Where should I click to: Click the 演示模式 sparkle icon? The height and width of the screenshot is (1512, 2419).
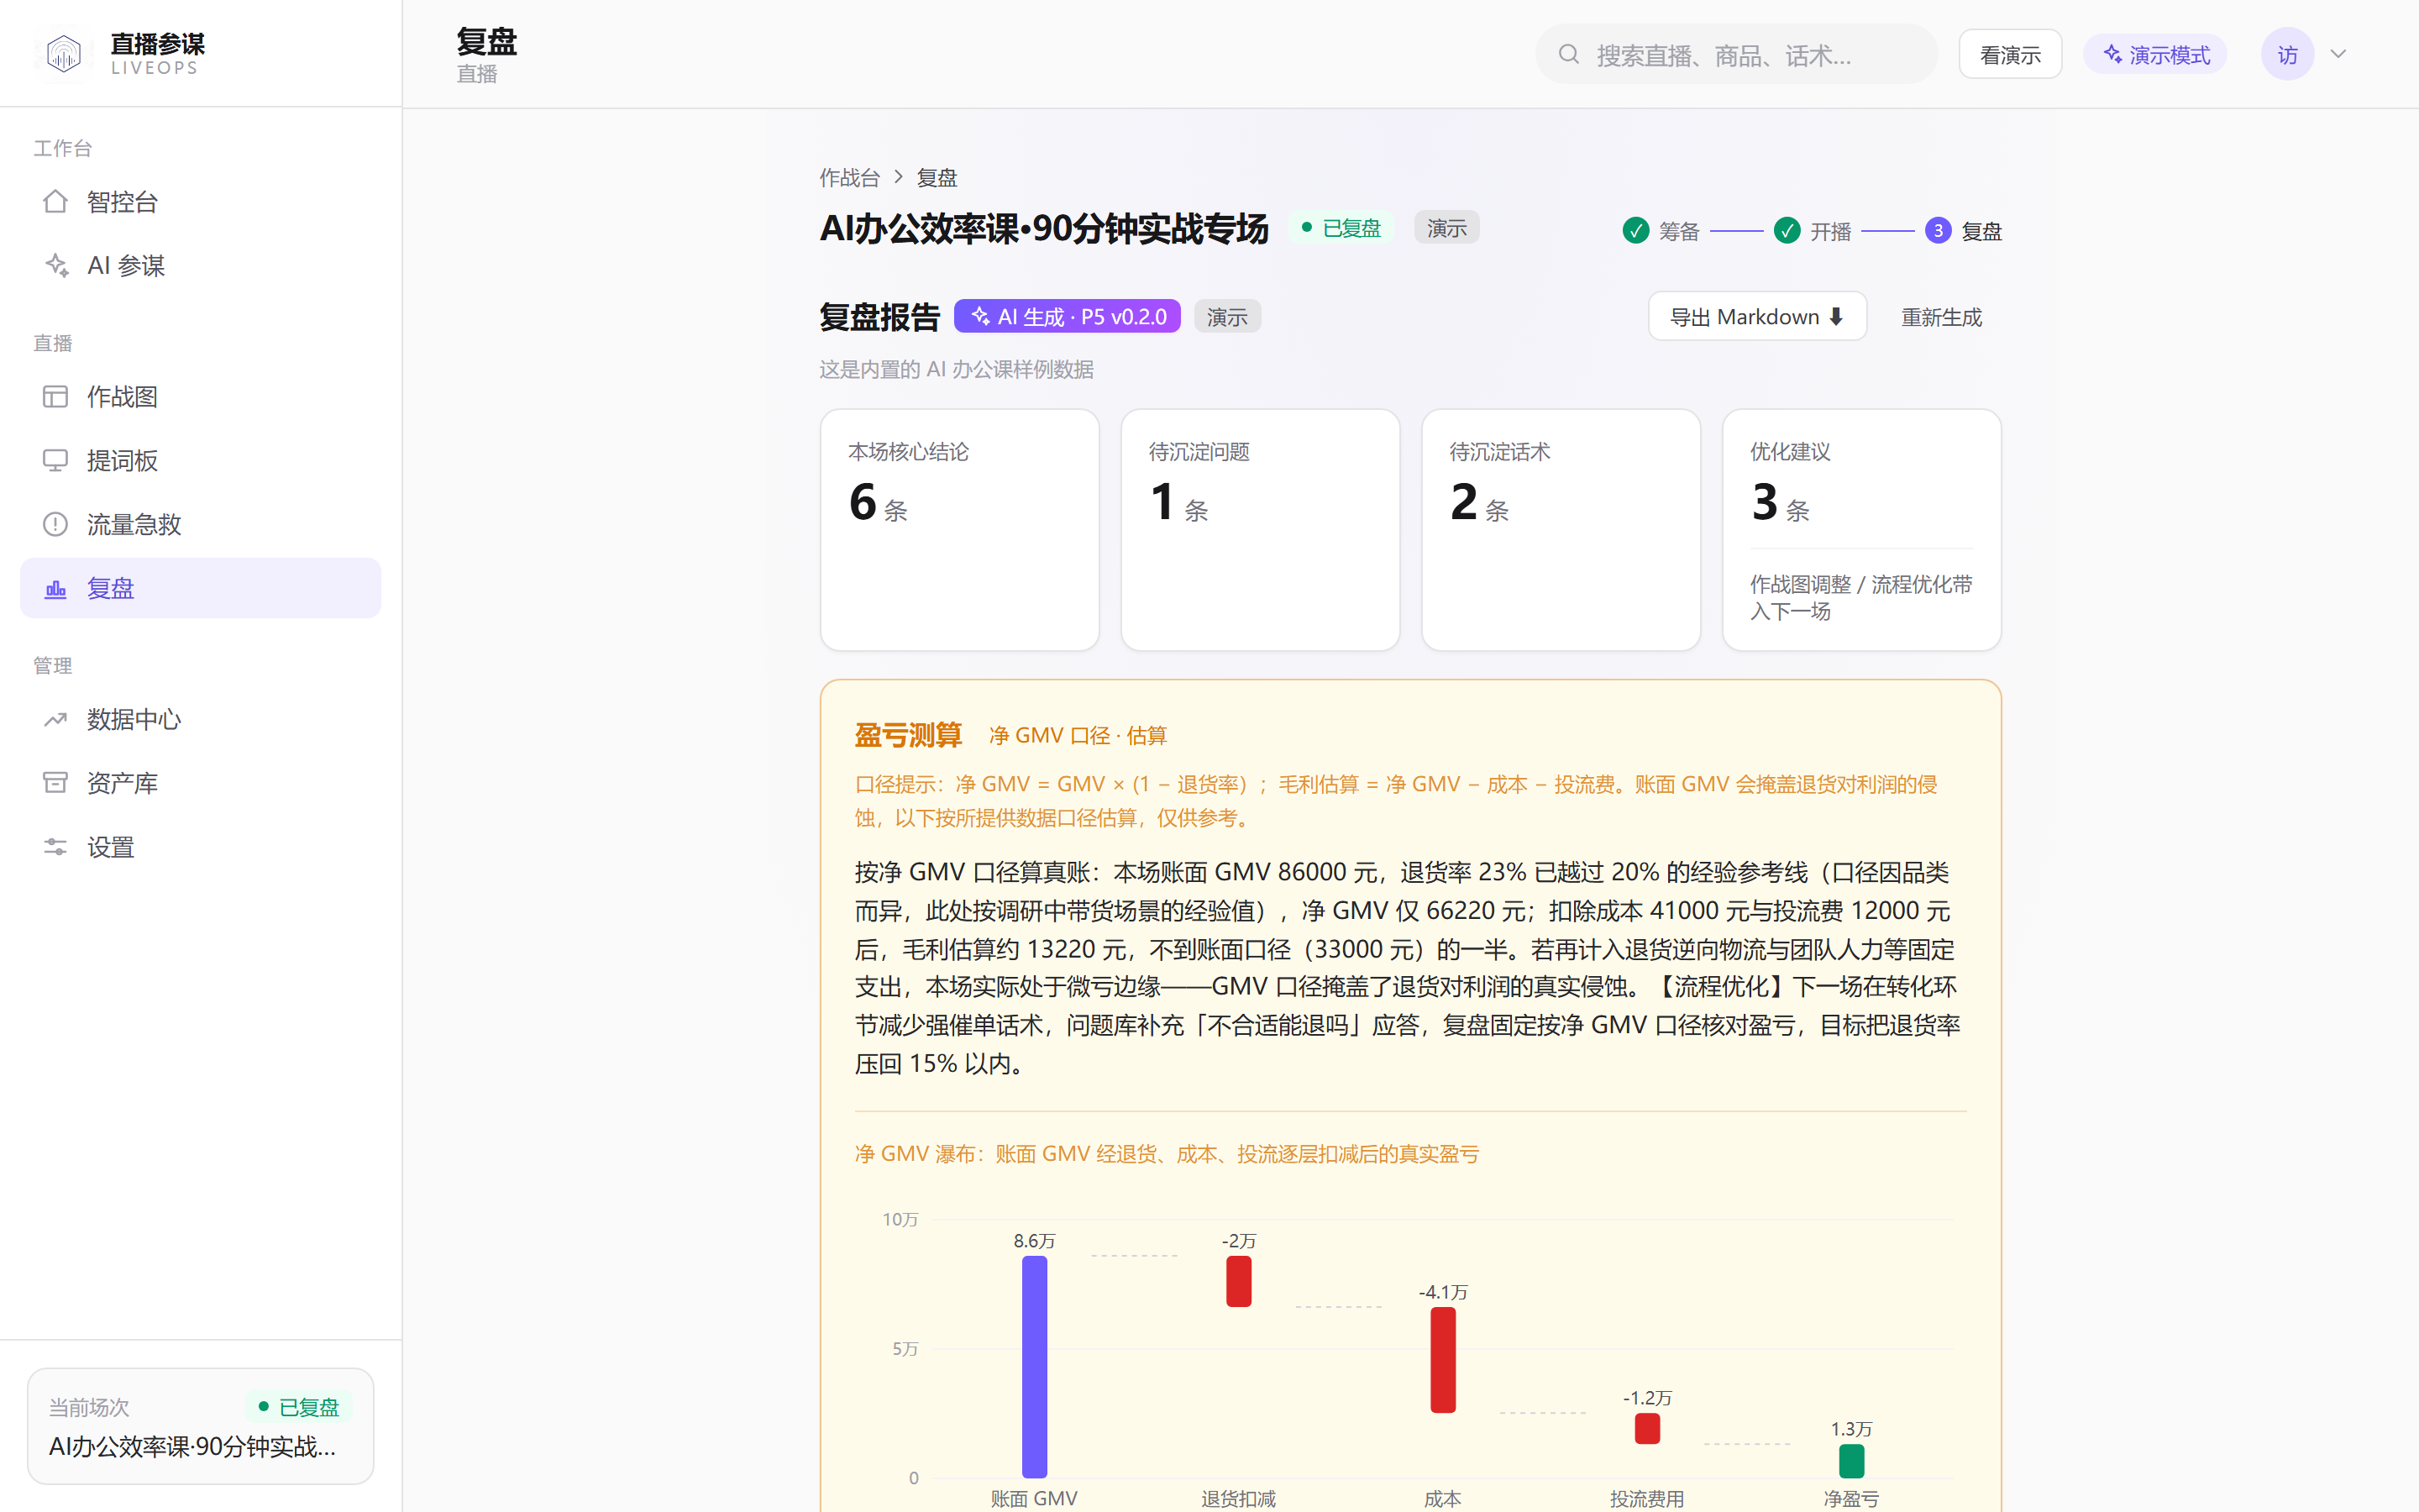click(x=2112, y=54)
